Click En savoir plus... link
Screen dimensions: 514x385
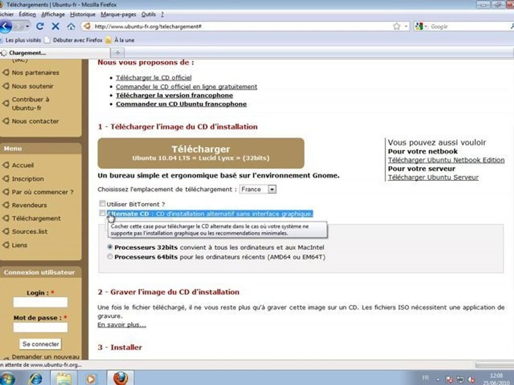click(122, 325)
